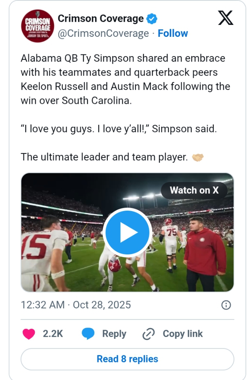This screenshot has height=380, width=250.
Task: Click the tweet info icon
Action: 226,305
